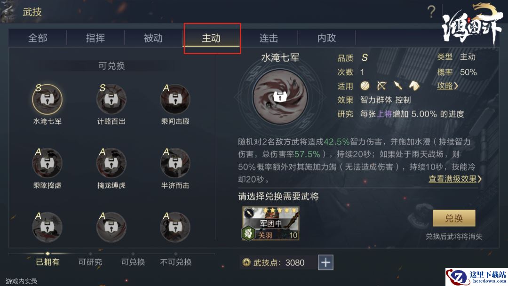Image resolution: width=508 pixels, height=286 pixels.
Task: Select the 关羽 general card
Action: (x=270, y=223)
